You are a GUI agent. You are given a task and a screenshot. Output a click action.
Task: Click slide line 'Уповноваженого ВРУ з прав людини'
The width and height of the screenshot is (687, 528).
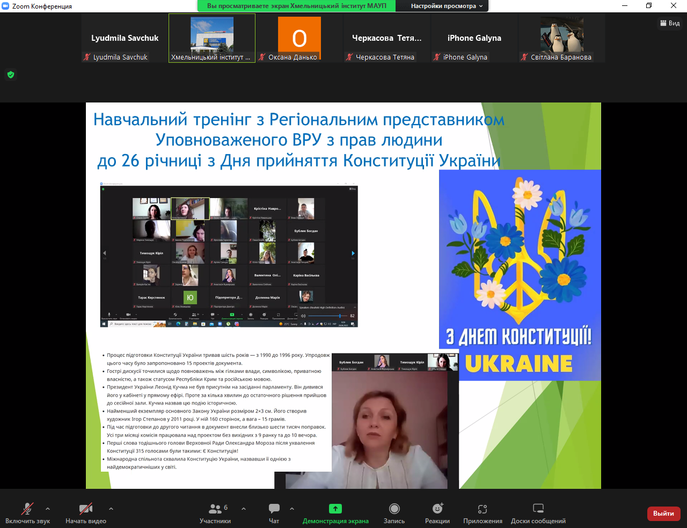coord(299,140)
